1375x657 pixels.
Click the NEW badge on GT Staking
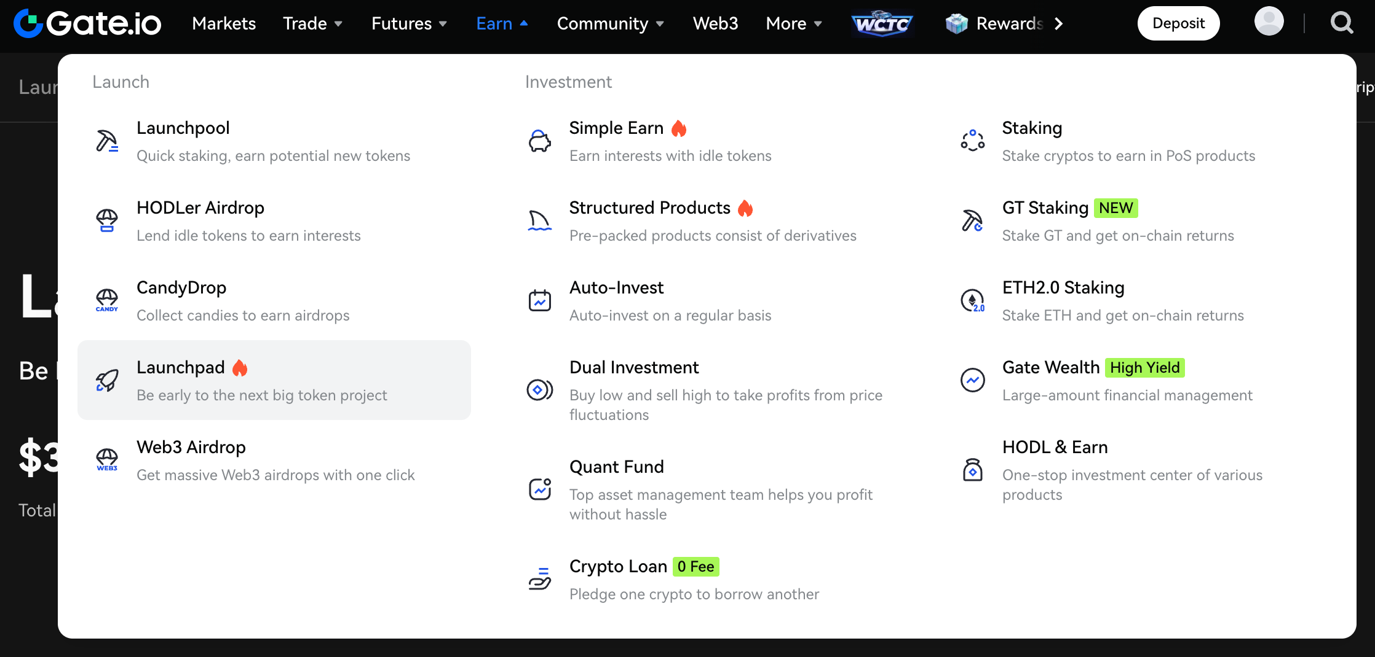(1115, 208)
